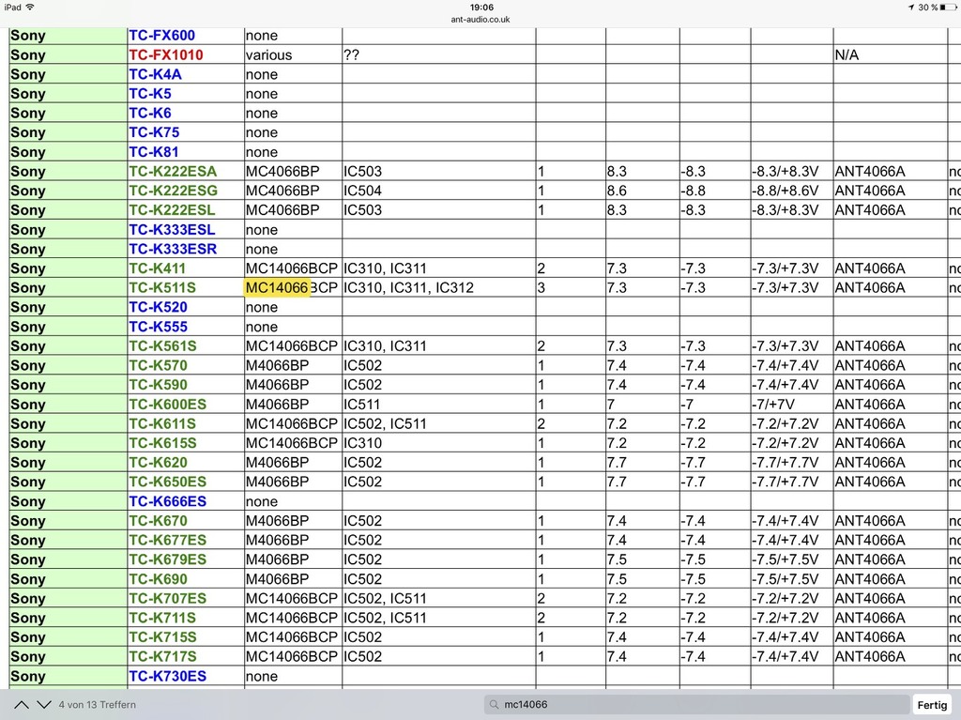Open the TC-FX1010 model link

[x=165, y=54]
